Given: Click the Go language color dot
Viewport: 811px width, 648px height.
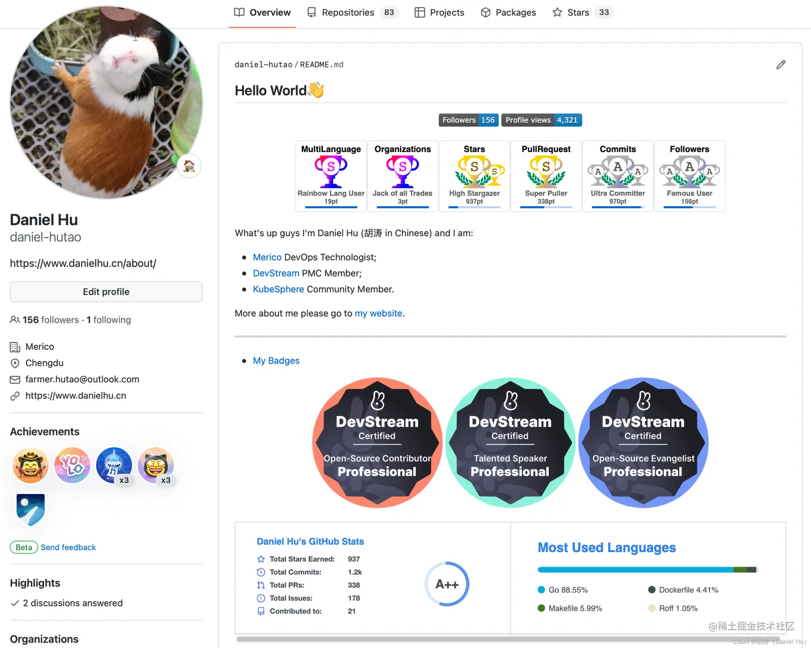Looking at the screenshot, I should 541,589.
